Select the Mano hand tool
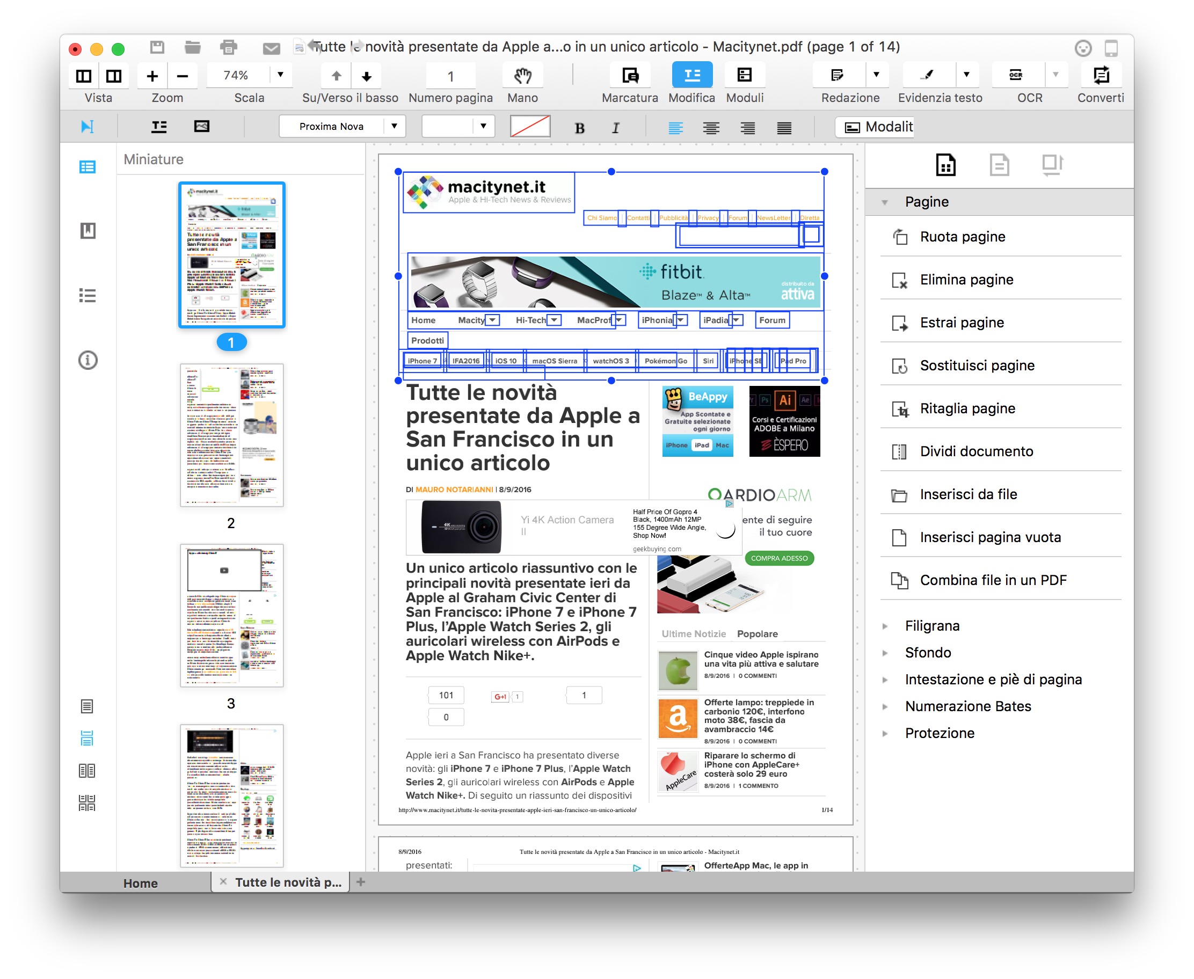The width and height of the screenshot is (1194, 979). [522, 76]
